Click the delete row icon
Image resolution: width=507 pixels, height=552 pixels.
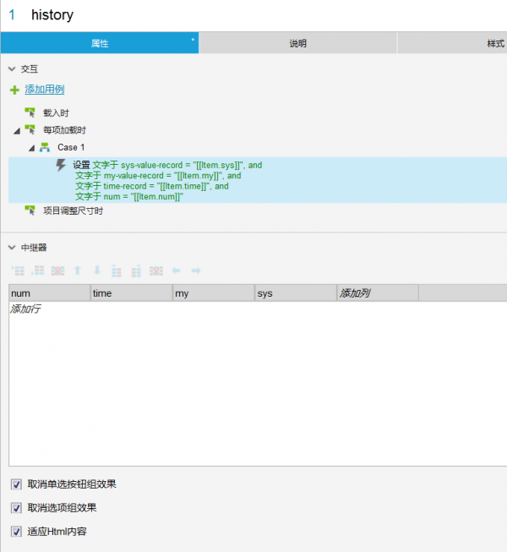point(57,271)
